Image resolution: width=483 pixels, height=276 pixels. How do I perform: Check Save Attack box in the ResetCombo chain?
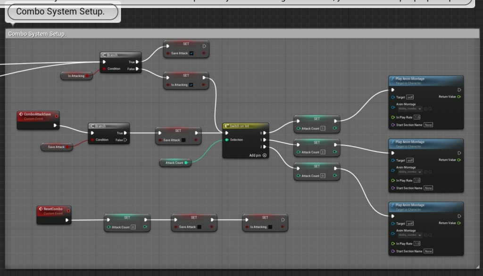click(x=200, y=227)
